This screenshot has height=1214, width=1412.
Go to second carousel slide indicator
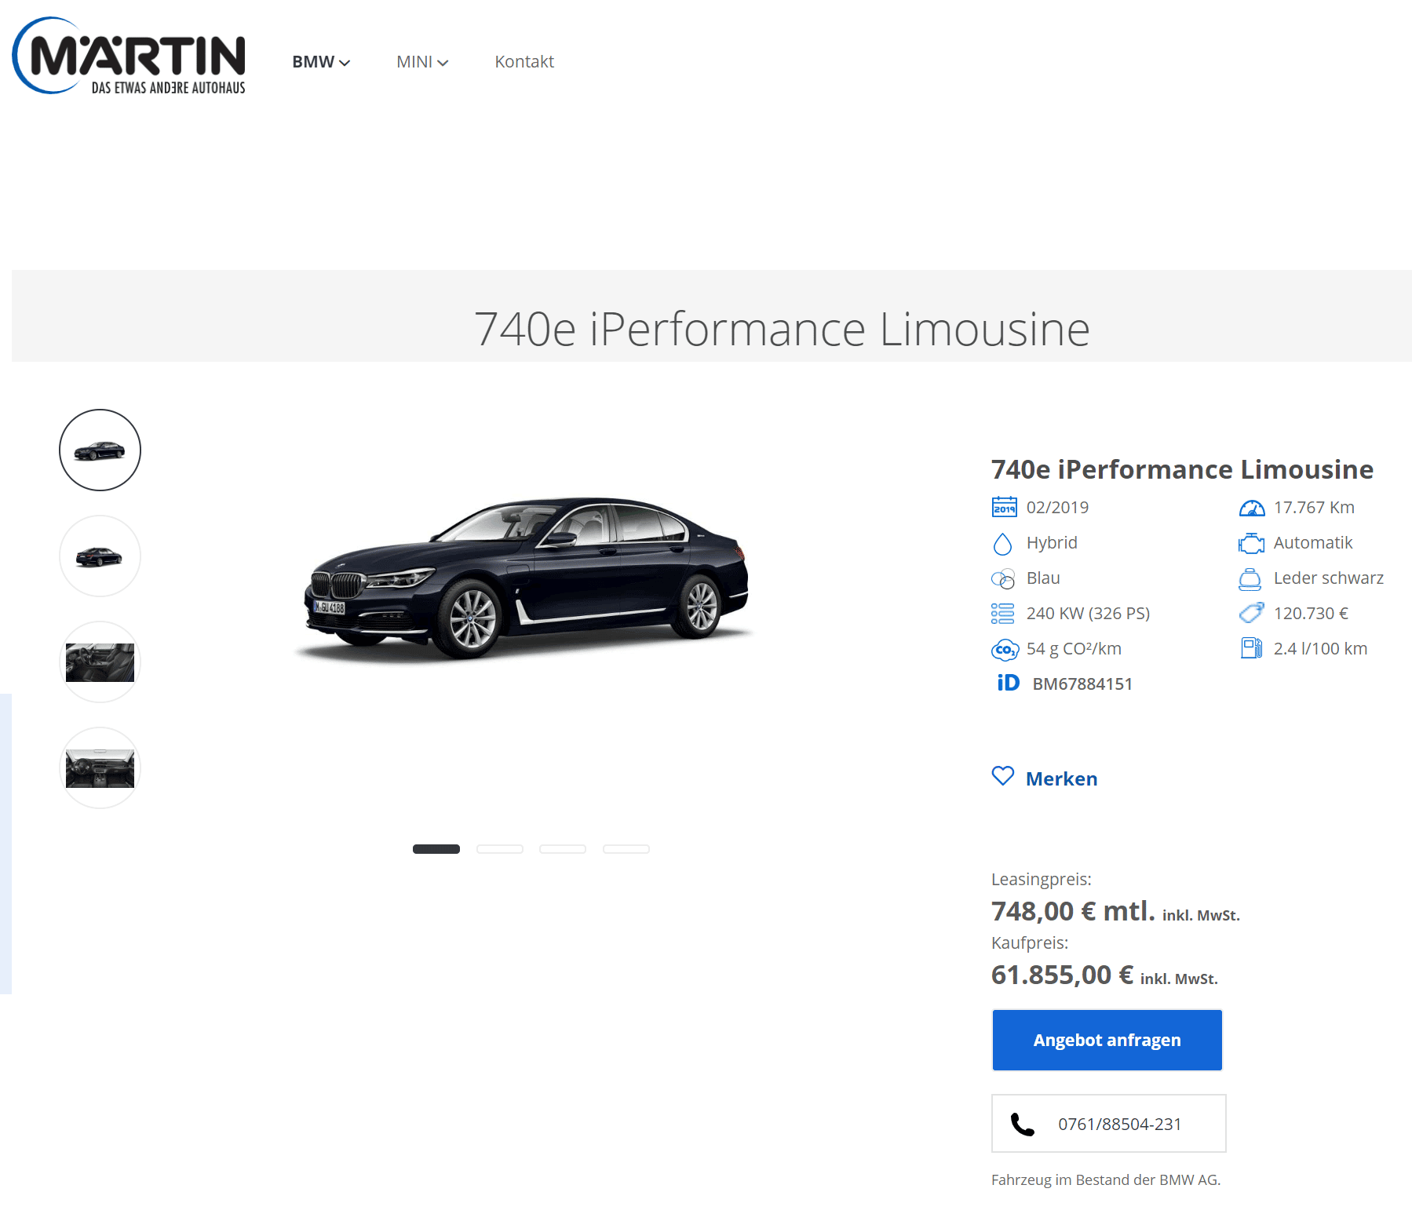click(500, 849)
